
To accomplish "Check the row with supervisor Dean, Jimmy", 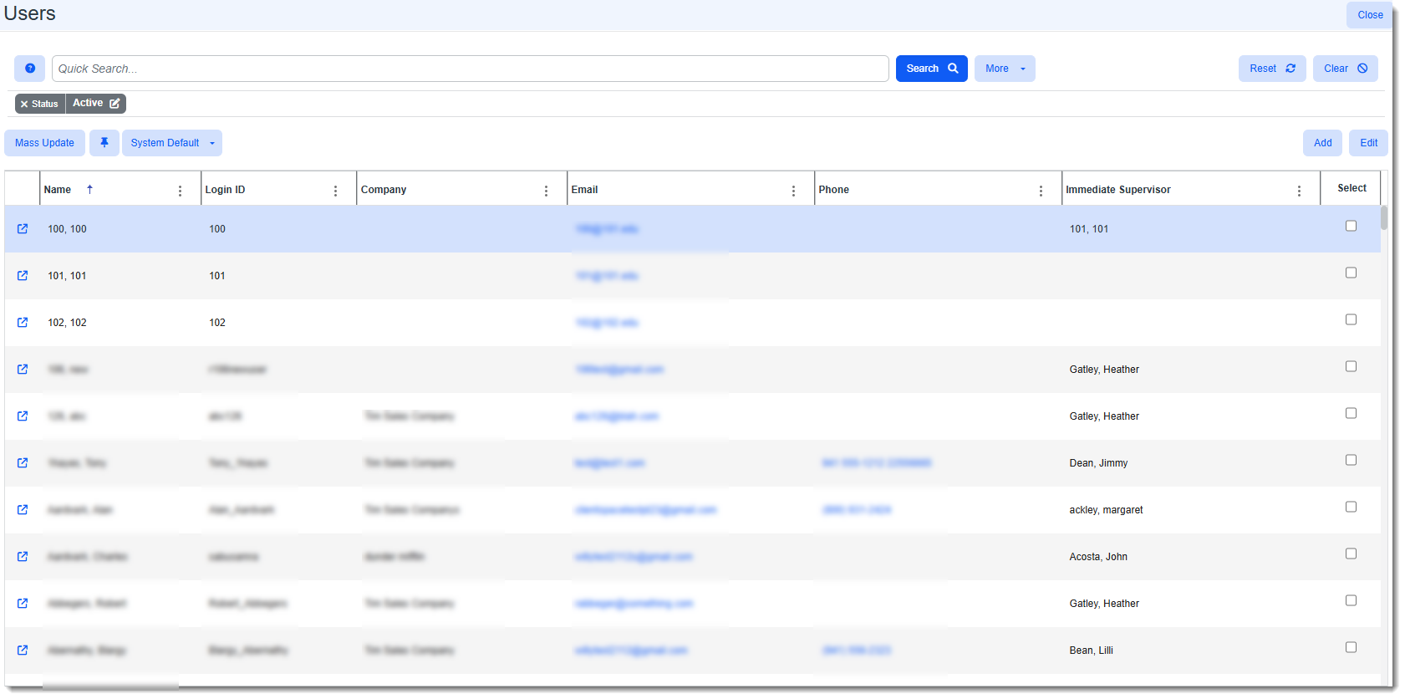I will click(1351, 460).
